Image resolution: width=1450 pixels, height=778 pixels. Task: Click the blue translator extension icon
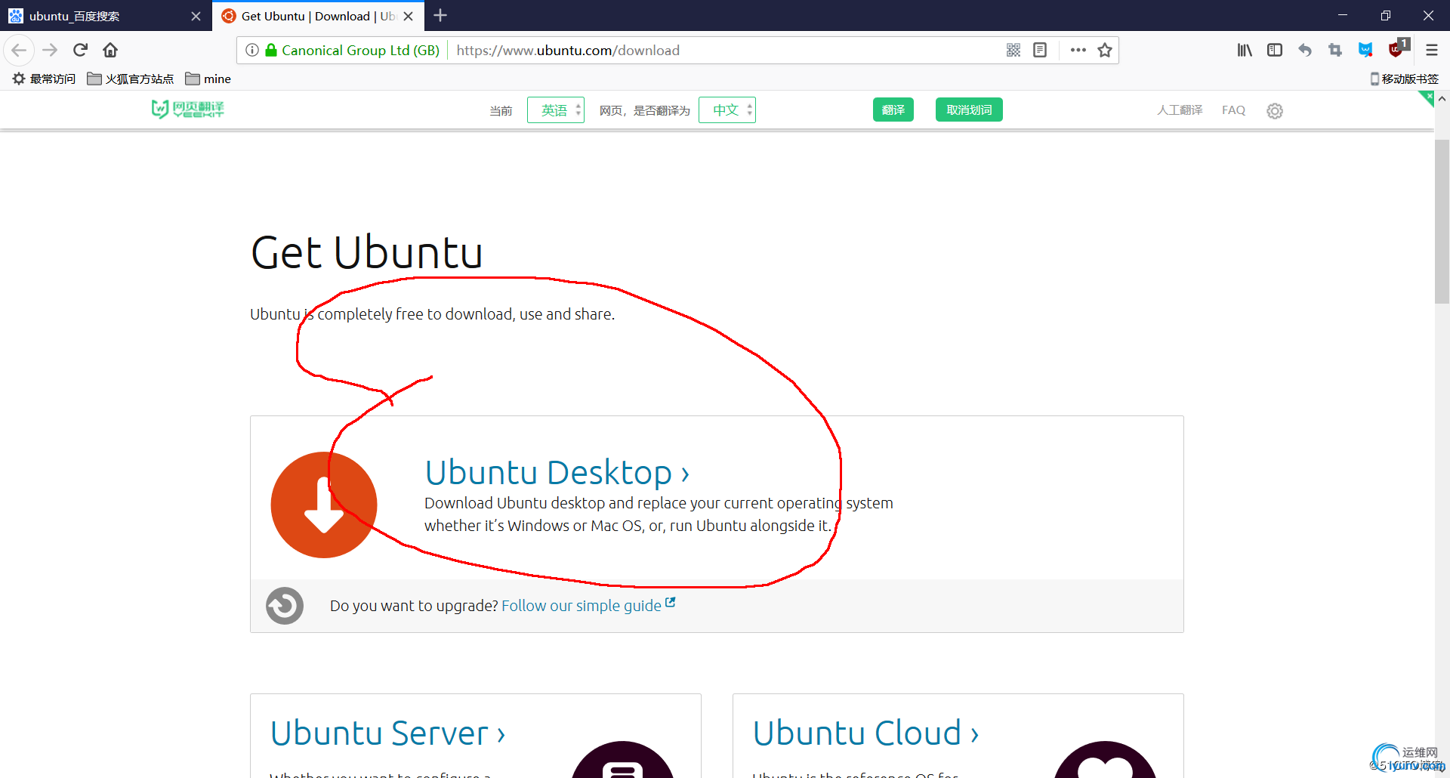pyautogui.click(x=1365, y=51)
